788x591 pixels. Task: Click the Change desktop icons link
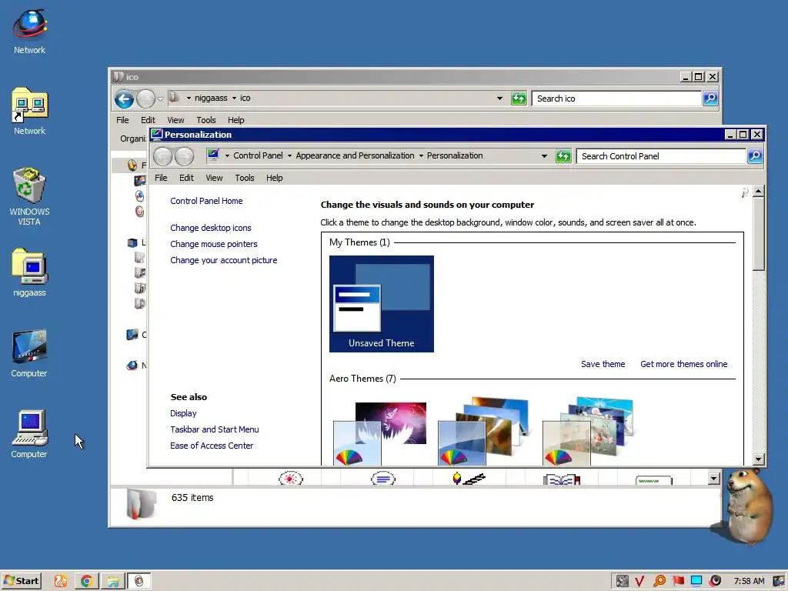click(x=211, y=228)
